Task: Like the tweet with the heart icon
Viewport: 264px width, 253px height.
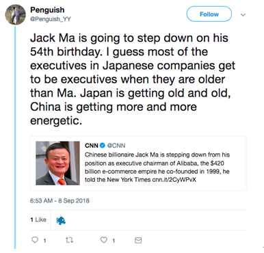Action: (x=104, y=240)
